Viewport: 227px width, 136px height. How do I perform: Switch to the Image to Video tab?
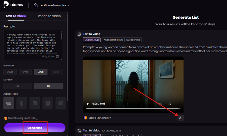[x=49, y=16]
